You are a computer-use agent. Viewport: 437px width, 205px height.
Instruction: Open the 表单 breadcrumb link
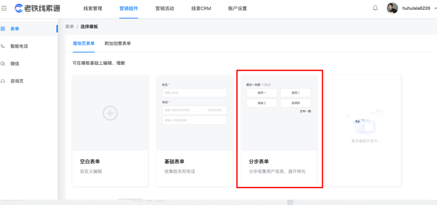tap(69, 27)
